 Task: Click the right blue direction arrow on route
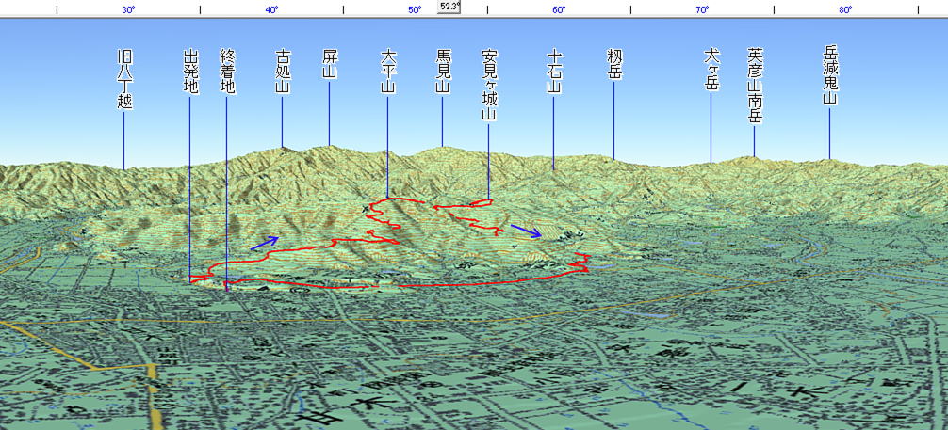(x=526, y=231)
